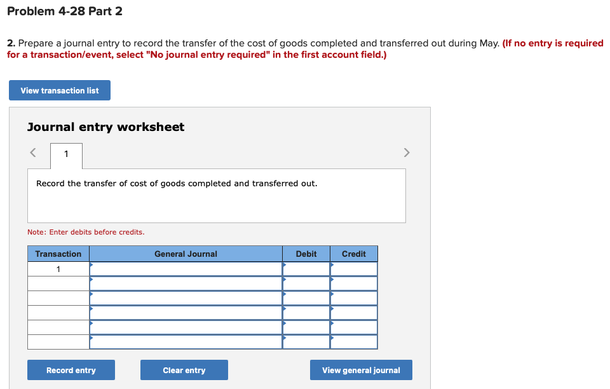Select transaction tab 1
The image size is (610, 389).
pyautogui.click(x=66, y=156)
